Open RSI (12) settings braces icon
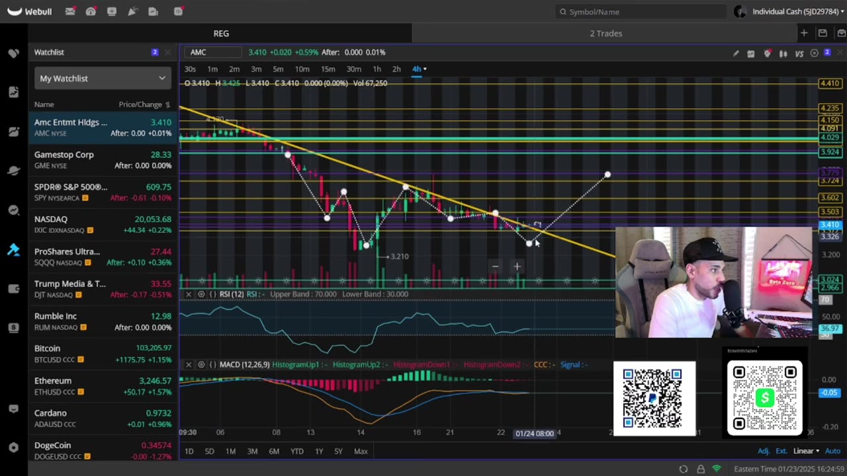Viewport: 847px width, 476px height. (212, 294)
